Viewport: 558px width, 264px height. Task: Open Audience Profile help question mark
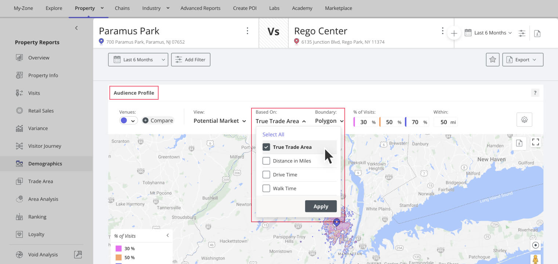point(535,93)
